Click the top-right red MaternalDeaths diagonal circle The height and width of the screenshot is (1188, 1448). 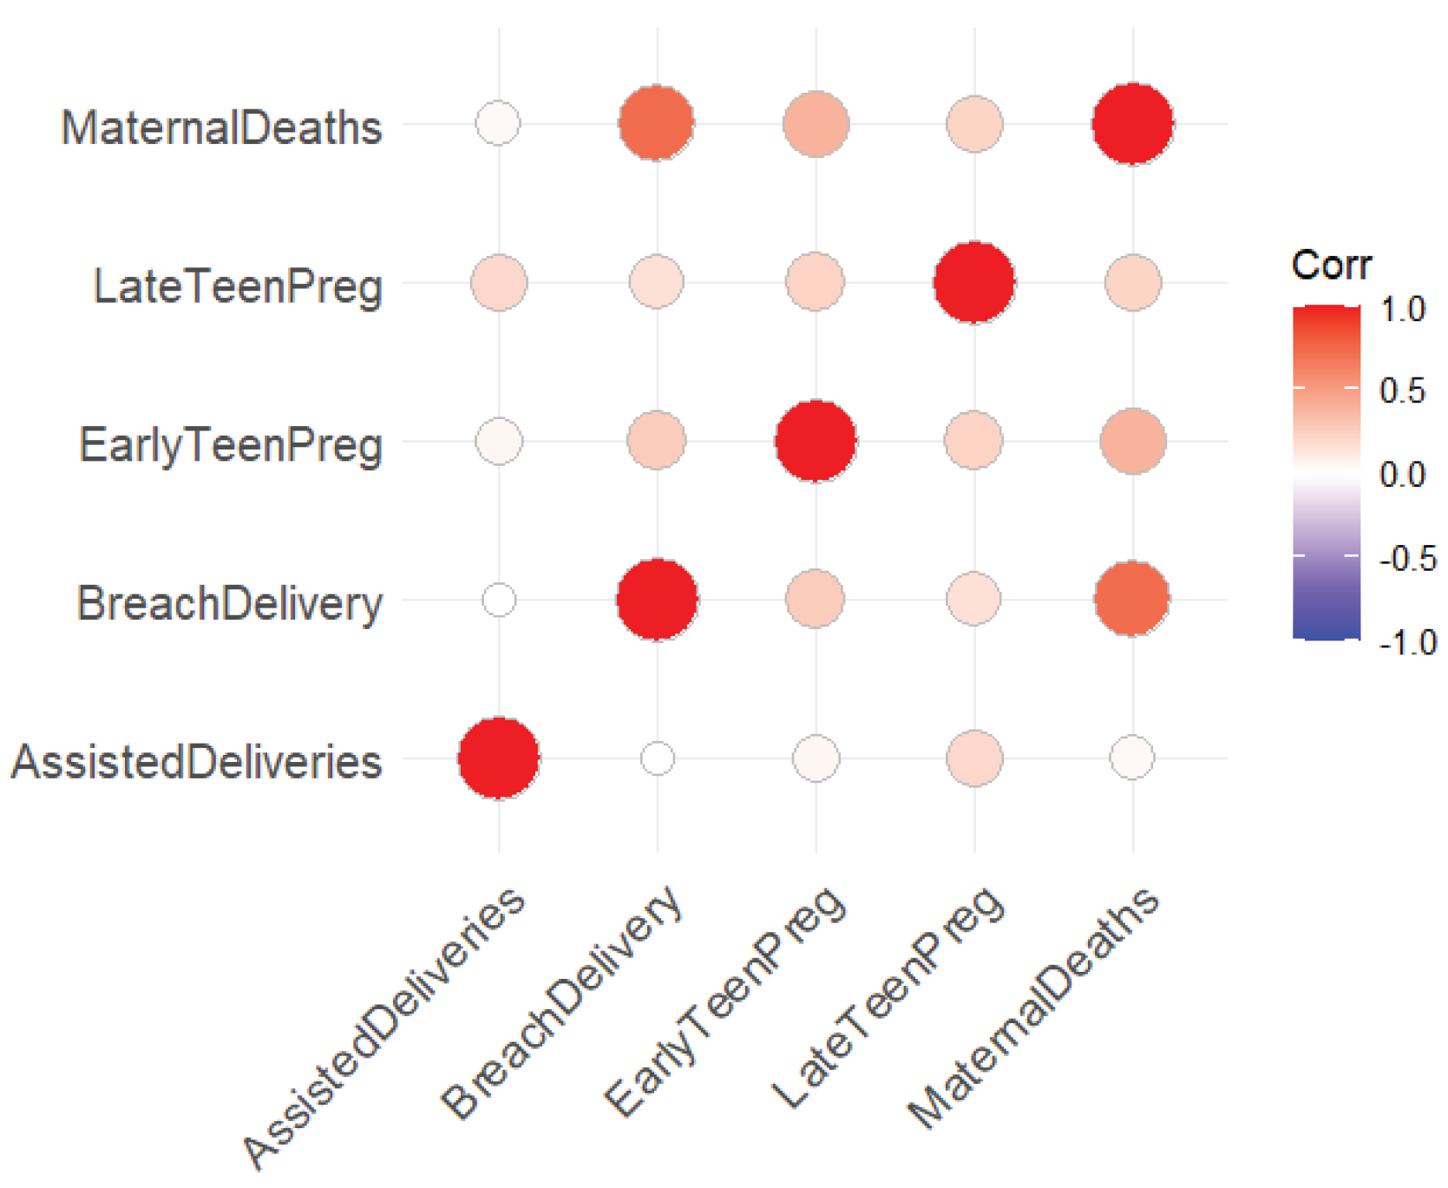[1132, 123]
